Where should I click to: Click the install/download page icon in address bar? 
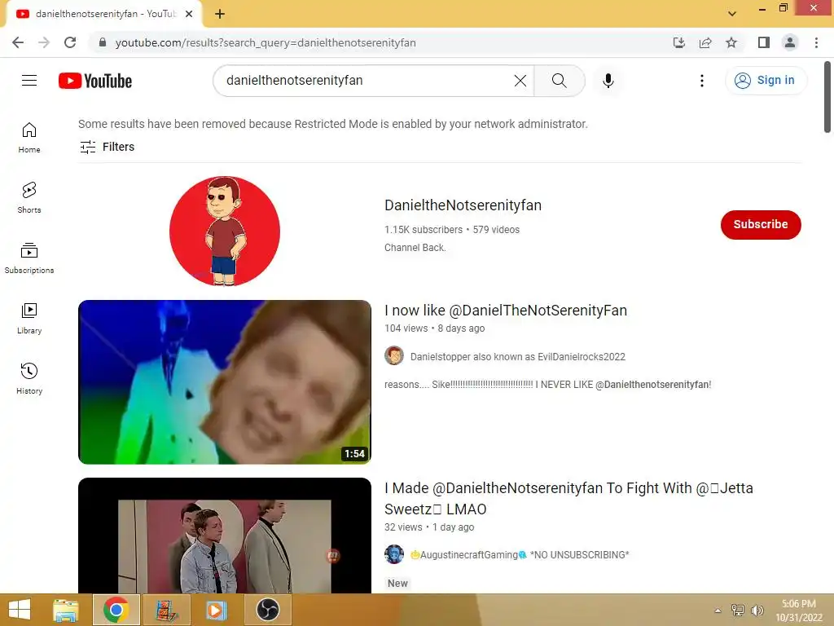click(x=678, y=42)
